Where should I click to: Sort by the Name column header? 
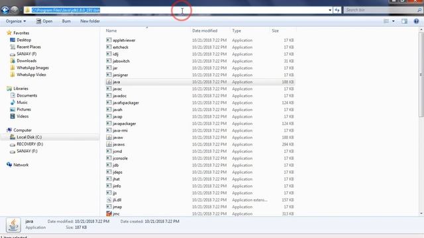(111, 31)
